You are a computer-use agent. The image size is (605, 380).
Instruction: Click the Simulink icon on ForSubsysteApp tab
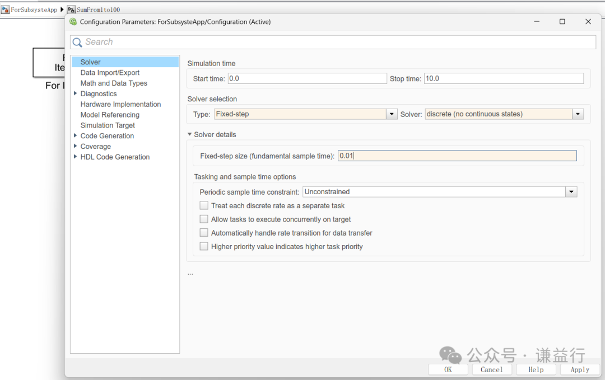point(4,10)
